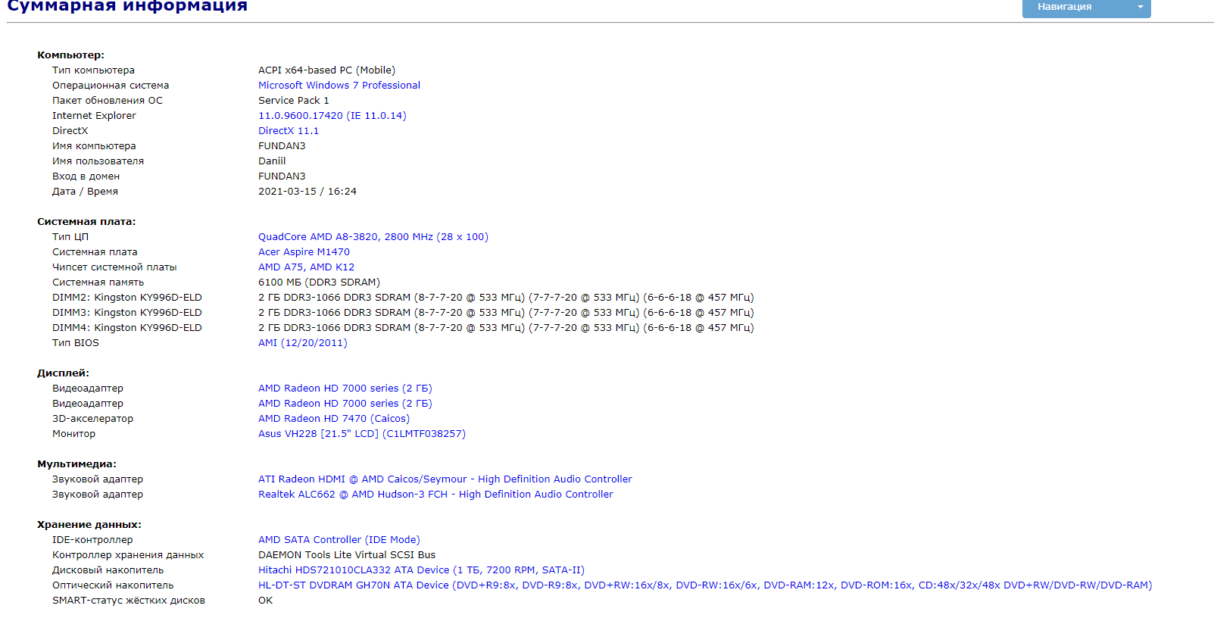Click the Internet Explorer row label

(94, 116)
